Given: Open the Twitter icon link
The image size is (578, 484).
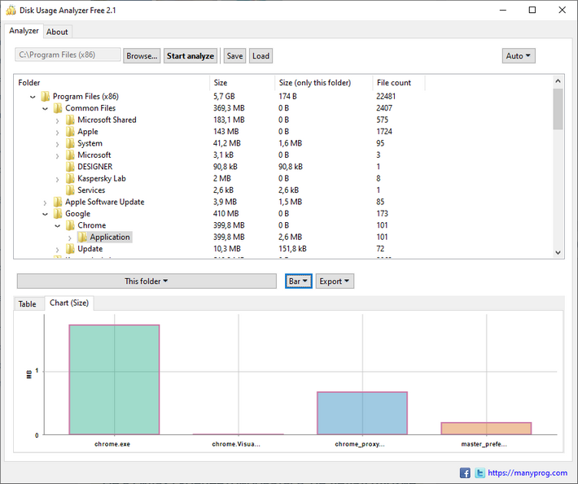Looking at the screenshot, I should [479, 473].
